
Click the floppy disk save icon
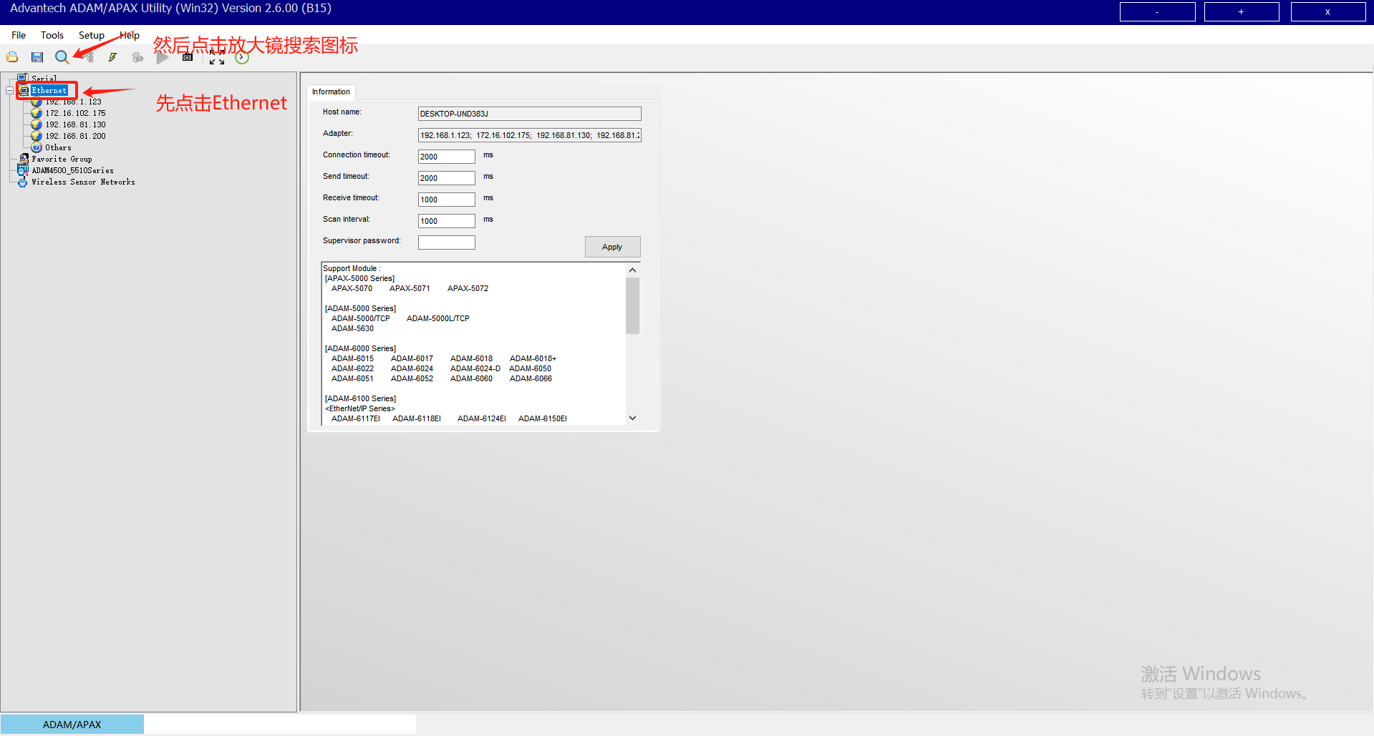37,57
